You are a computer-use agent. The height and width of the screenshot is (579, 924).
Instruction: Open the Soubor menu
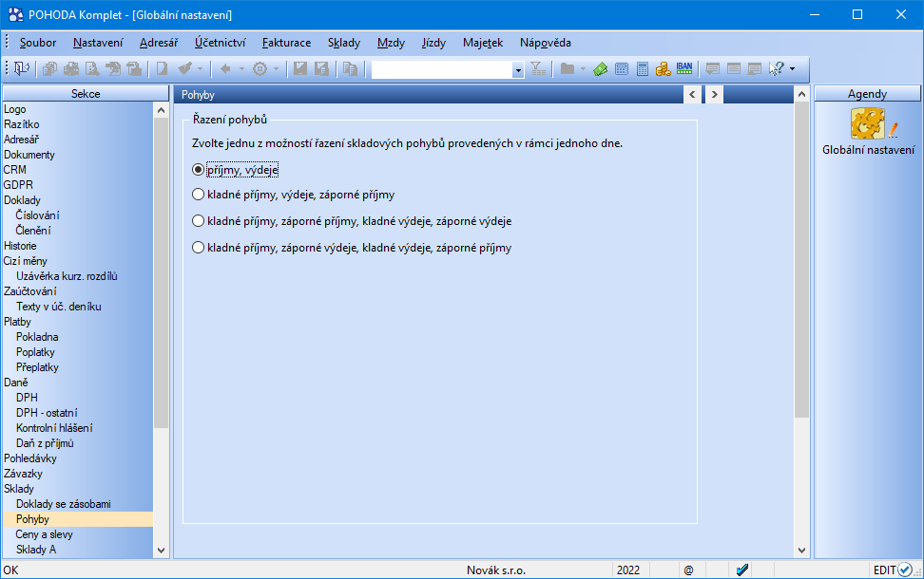point(38,43)
